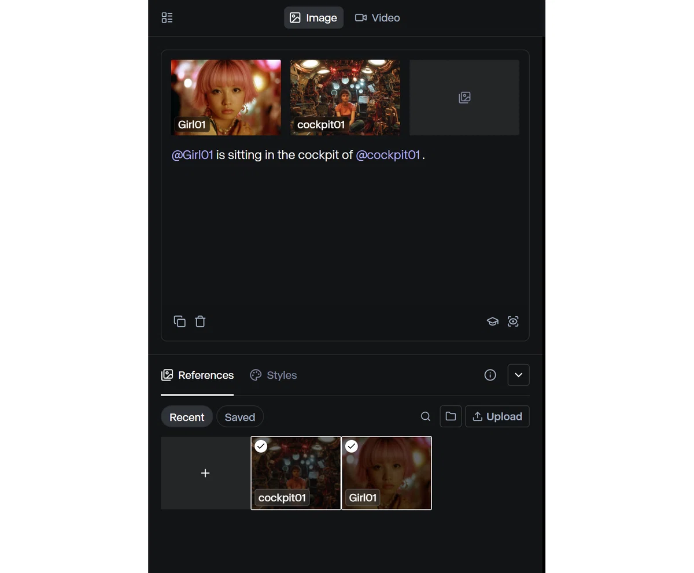Uncheck the Girl01 reference checkmark
Viewport: 694px width, 573px height.
352,446
